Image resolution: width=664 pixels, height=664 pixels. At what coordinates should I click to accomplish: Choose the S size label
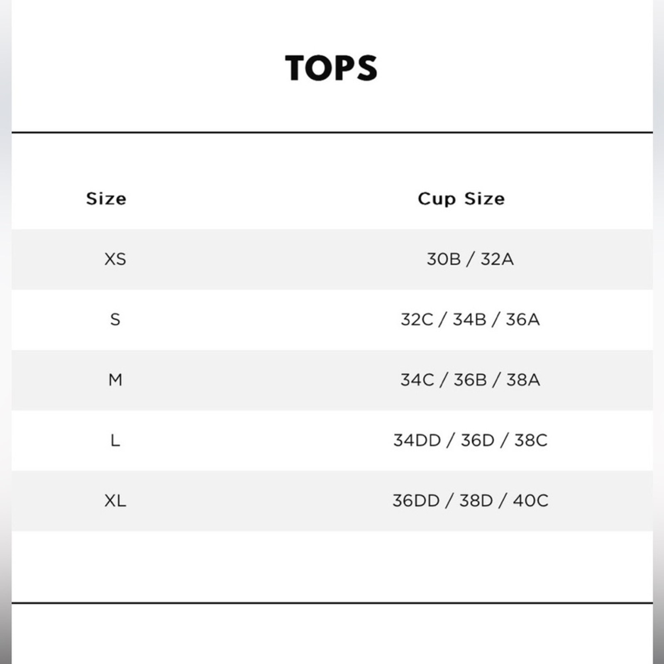pyautogui.click(x=115, y=320)
